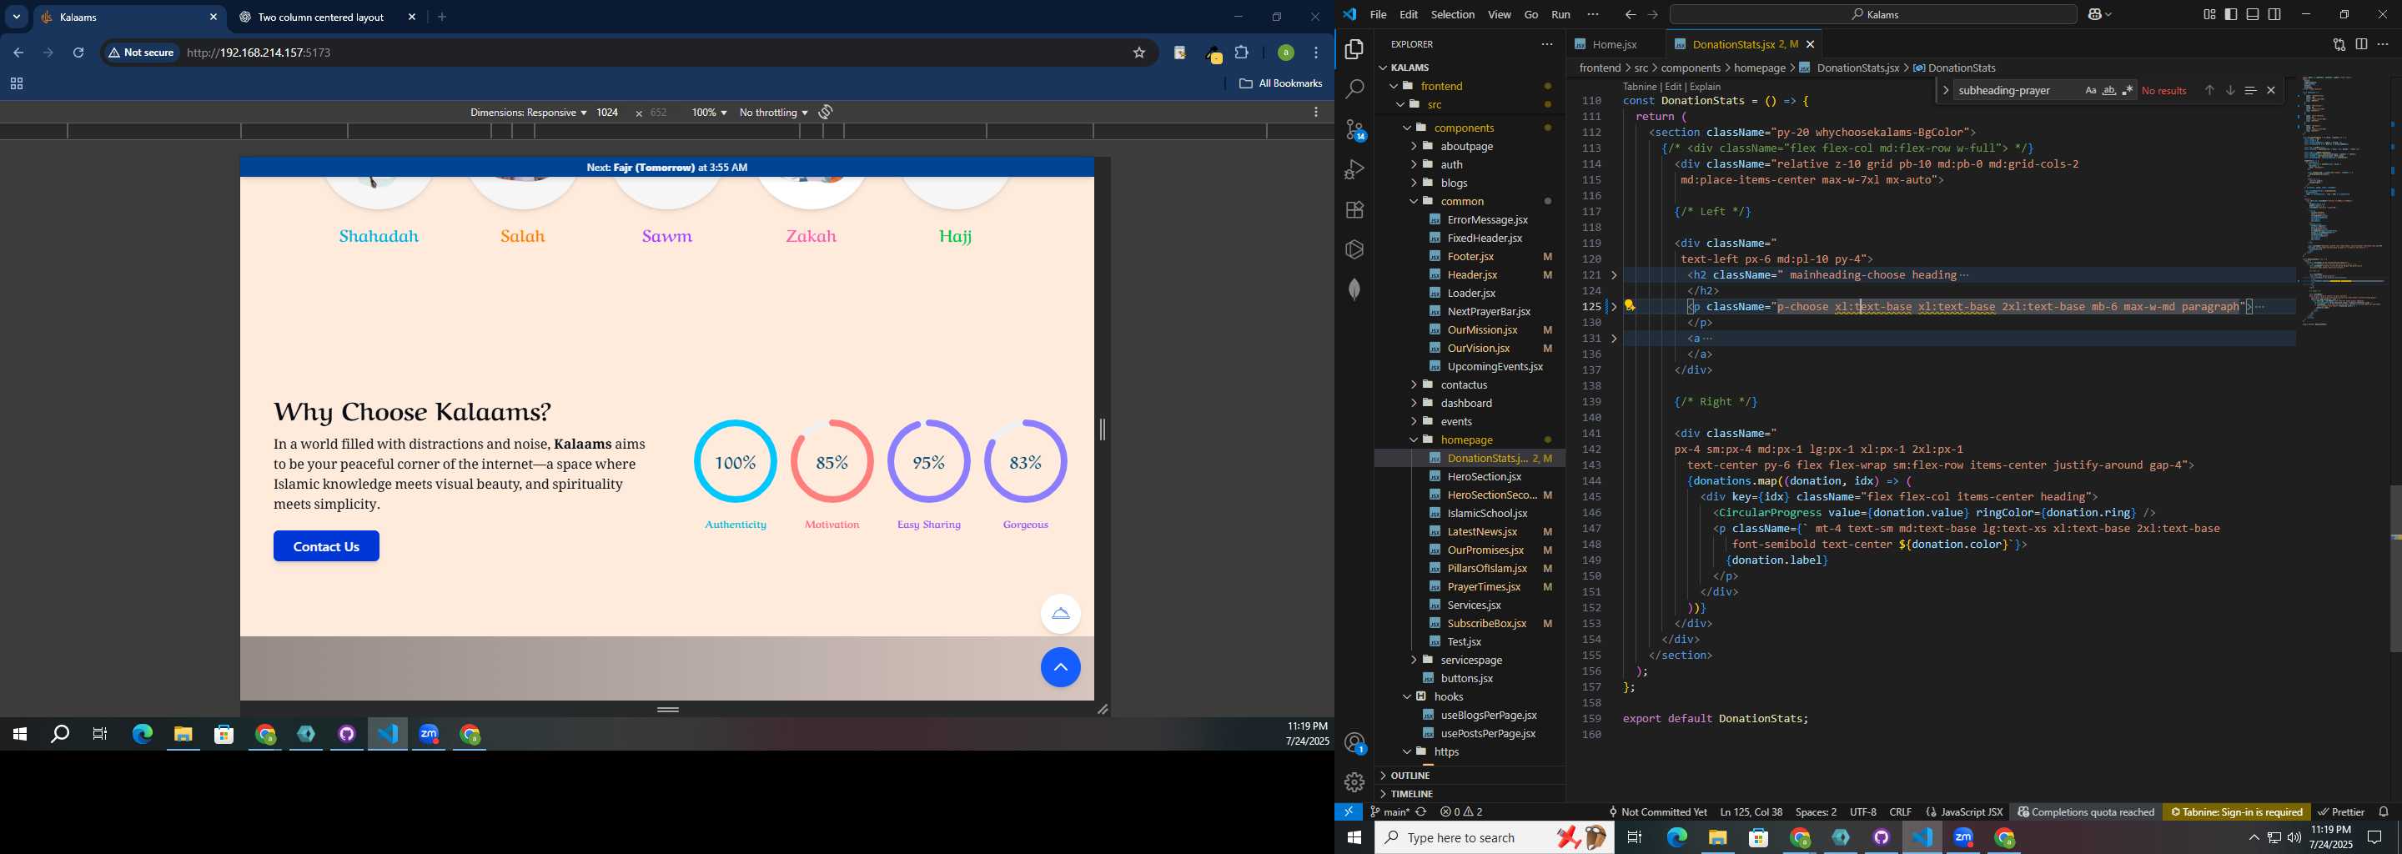
Task: Open the File menu
Action: [x=1377, y=14]
